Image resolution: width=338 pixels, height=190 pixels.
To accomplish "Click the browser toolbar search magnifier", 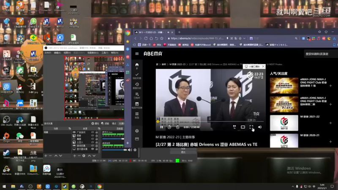I will pos(296,38).
